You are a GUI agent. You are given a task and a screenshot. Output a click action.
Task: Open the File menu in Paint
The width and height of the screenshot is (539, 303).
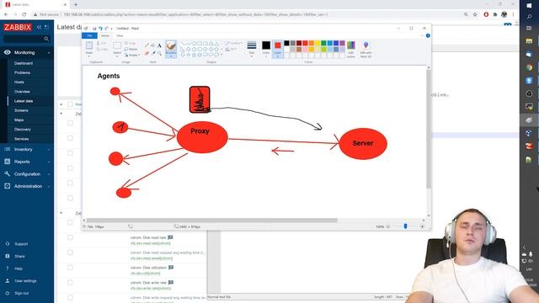(x=89, y=35)
